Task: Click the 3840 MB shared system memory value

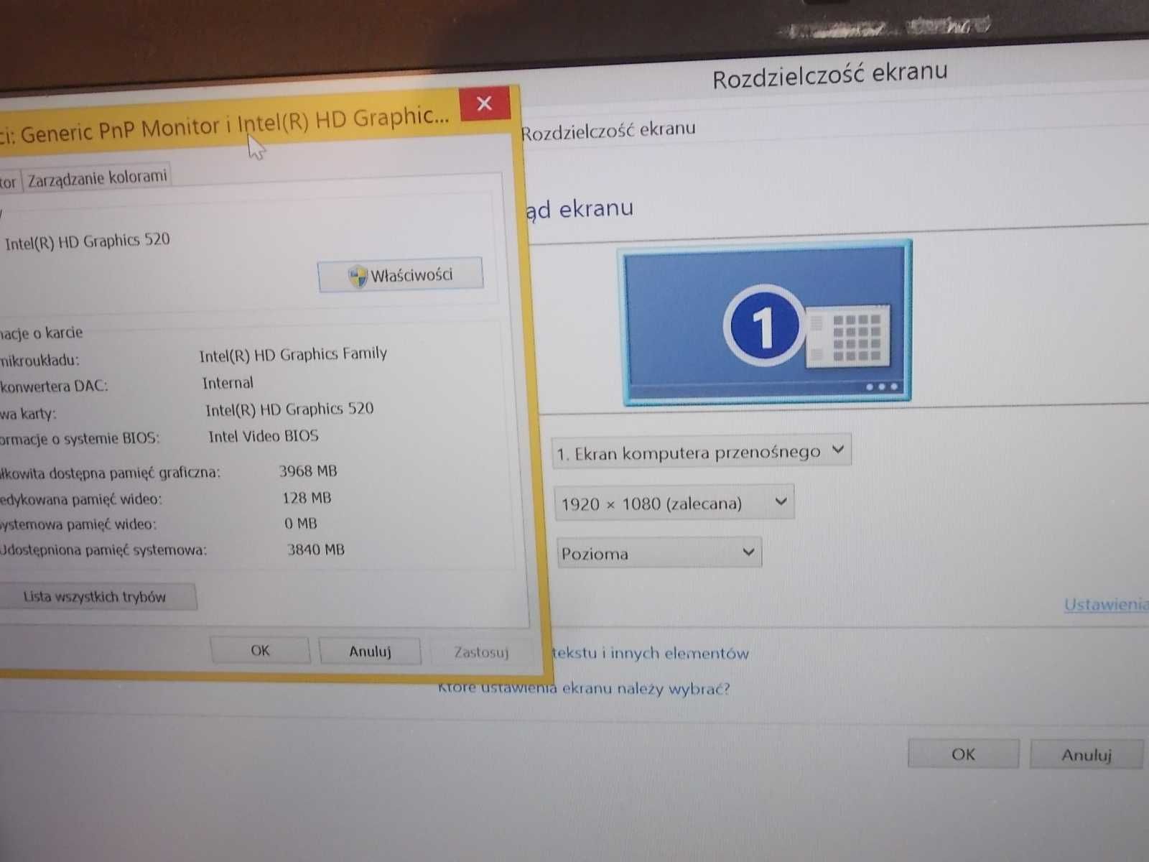Action: click(316, 550)
